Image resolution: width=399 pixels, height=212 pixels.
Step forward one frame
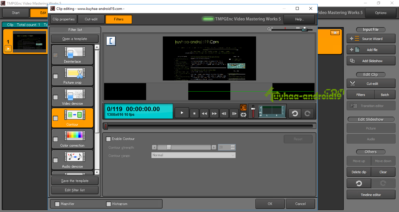point(234,113)
